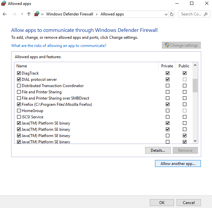
Task: Click the firewall icon in address bar
Action: coord(37,14)
